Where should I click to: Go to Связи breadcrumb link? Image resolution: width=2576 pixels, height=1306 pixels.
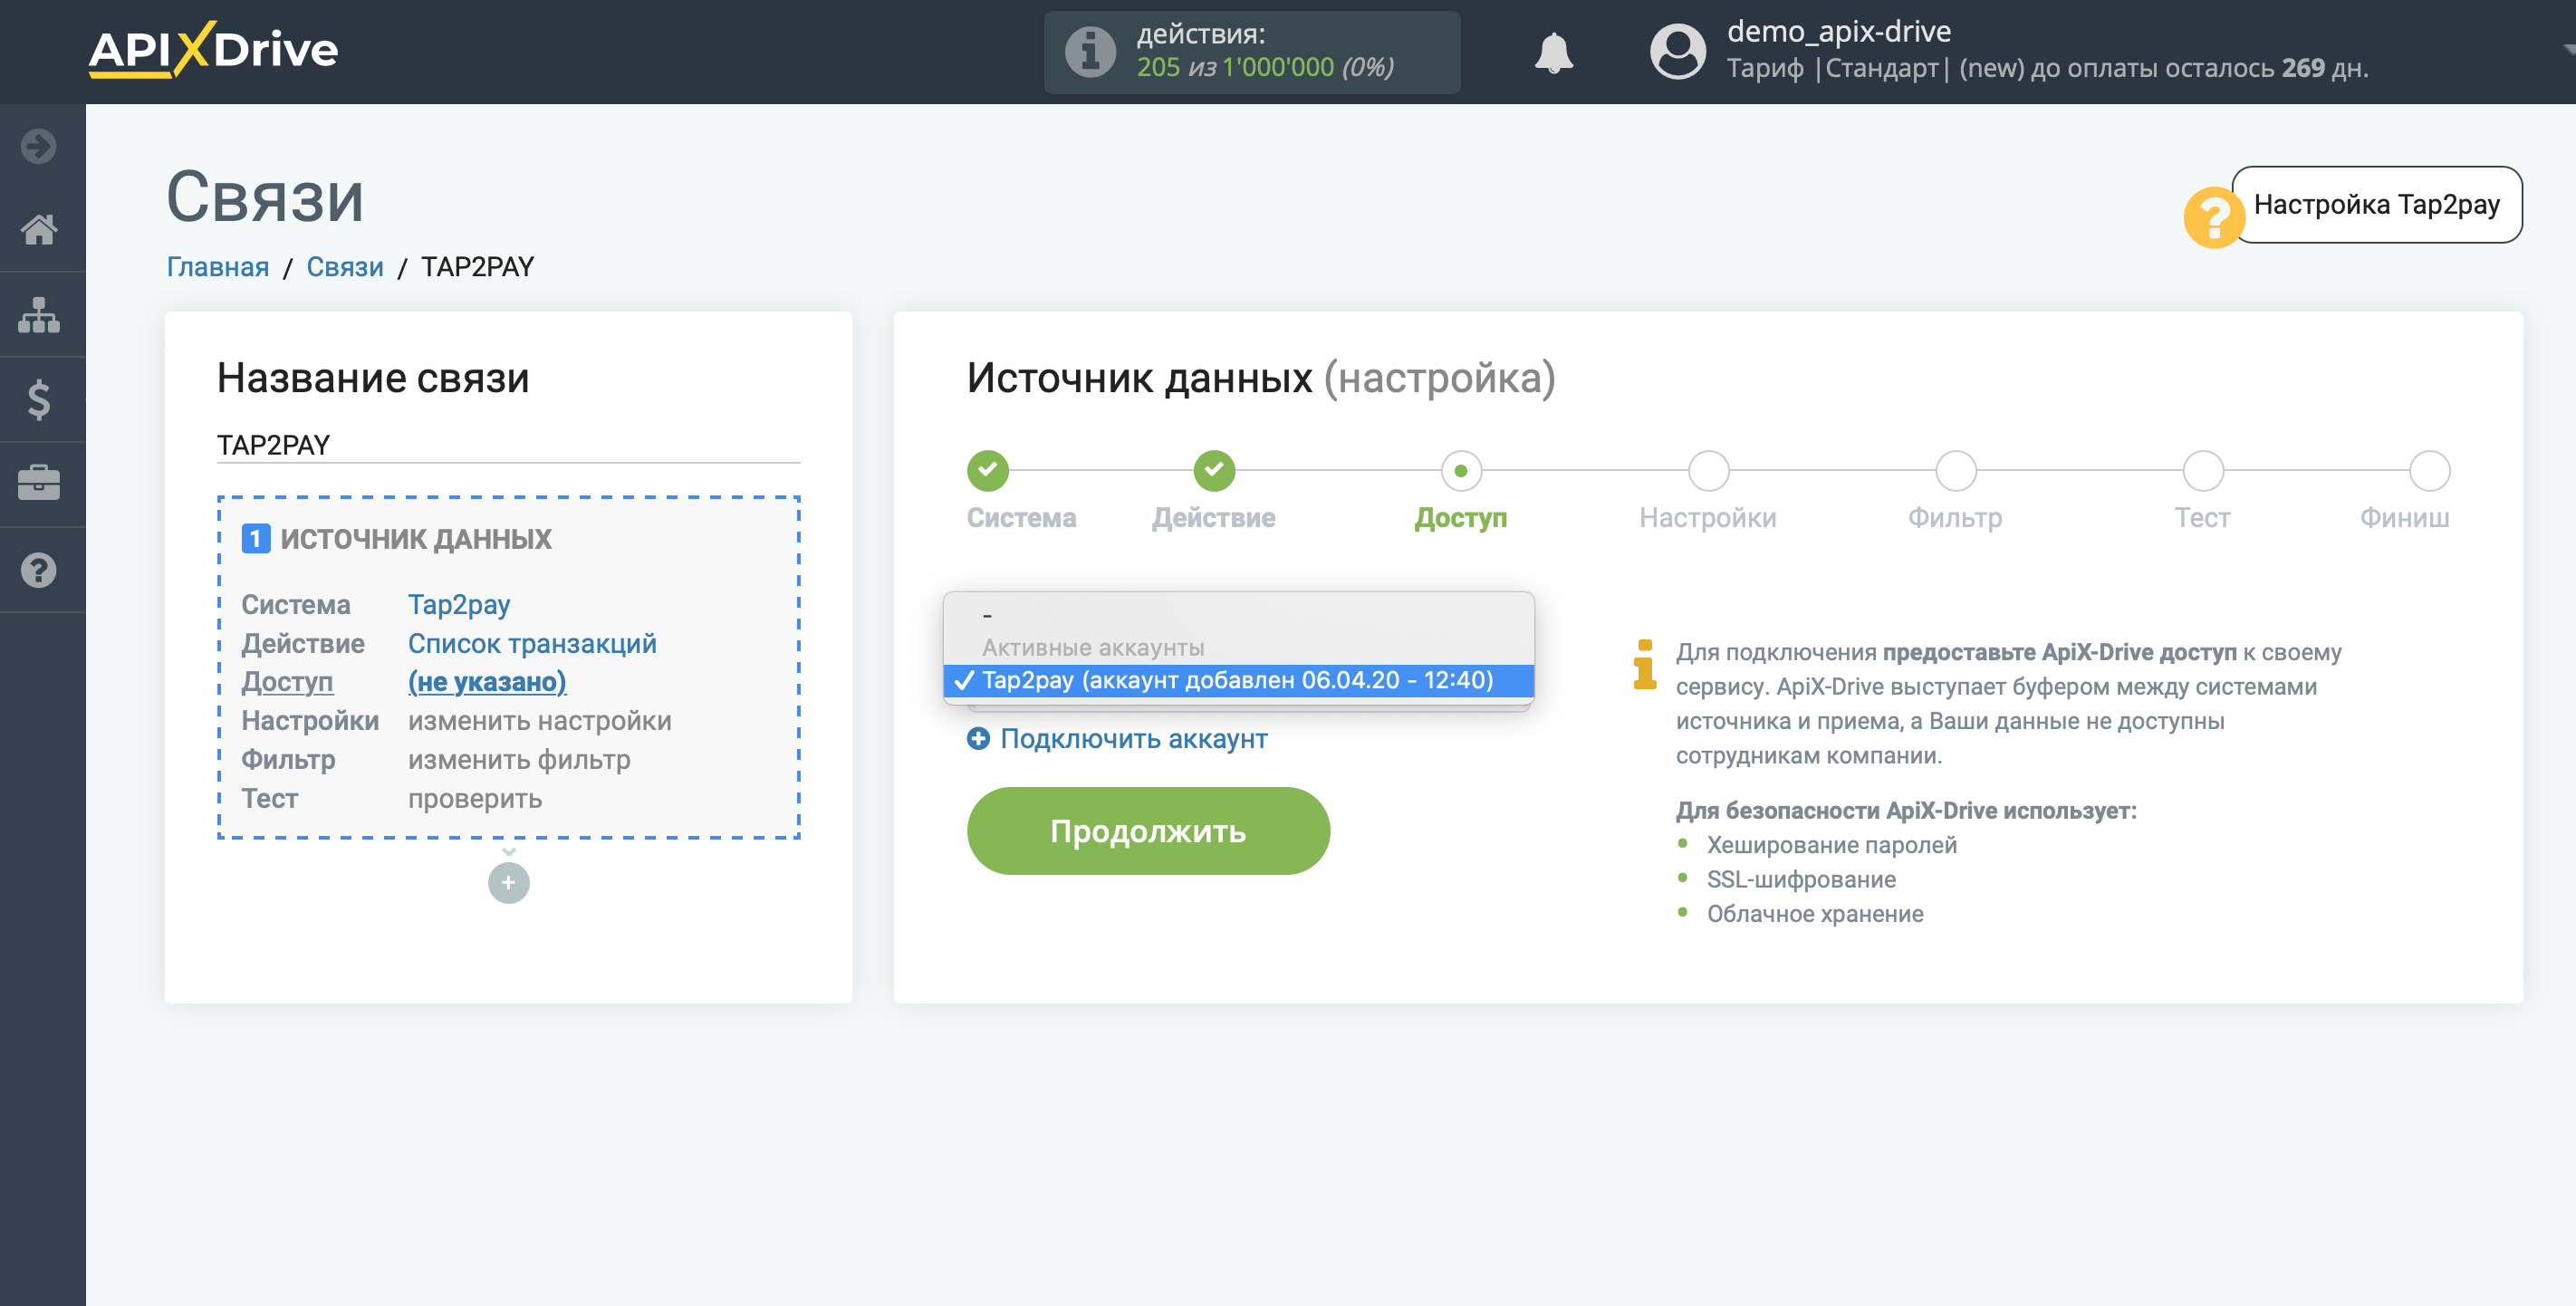click(345, 267)
